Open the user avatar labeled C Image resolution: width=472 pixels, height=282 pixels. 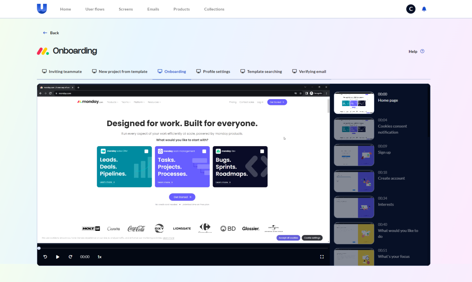coord(411,9)
